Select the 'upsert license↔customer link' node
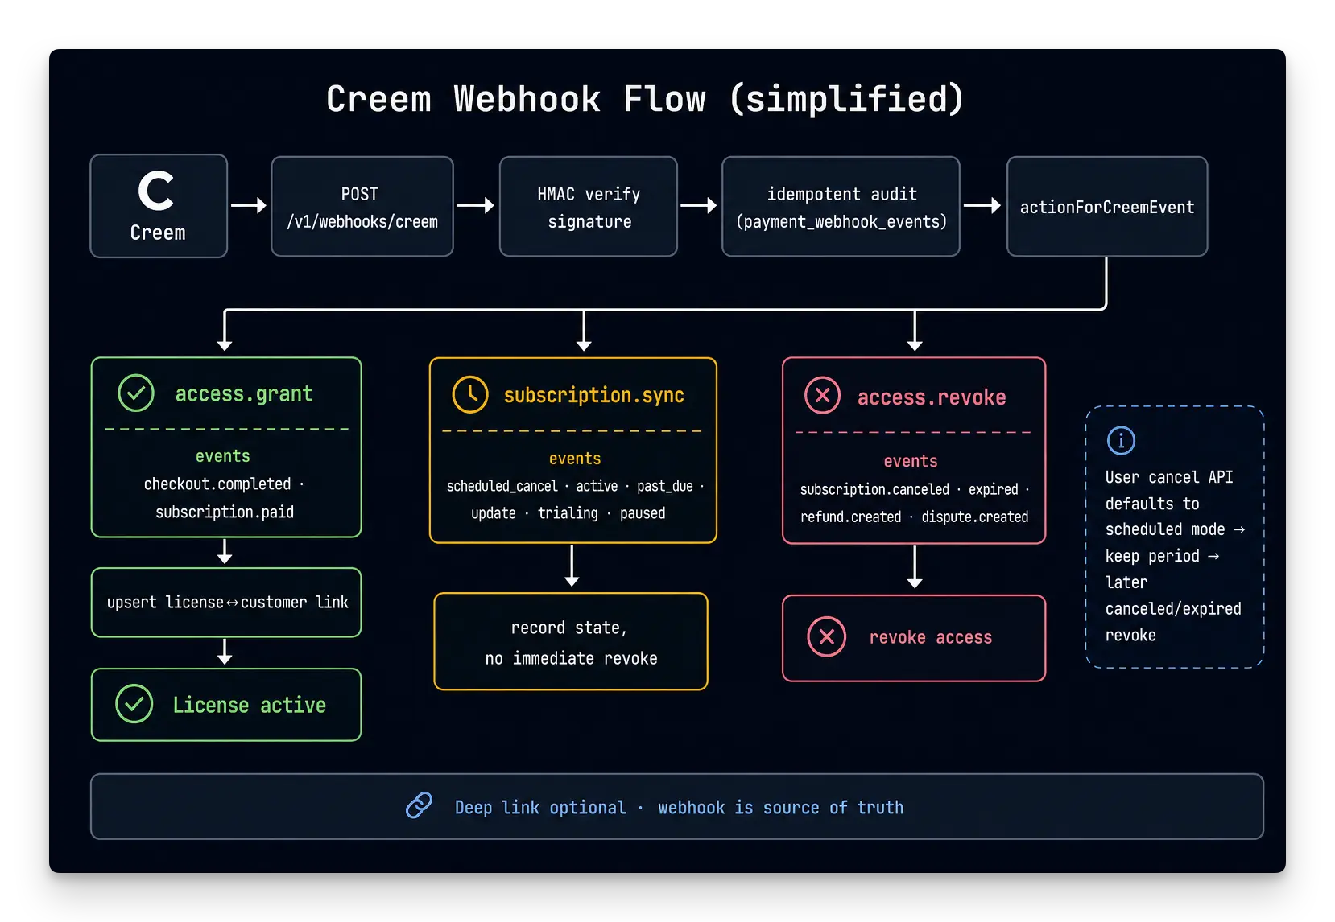This screenshot has height=922, width=1335. coord(226,603)
